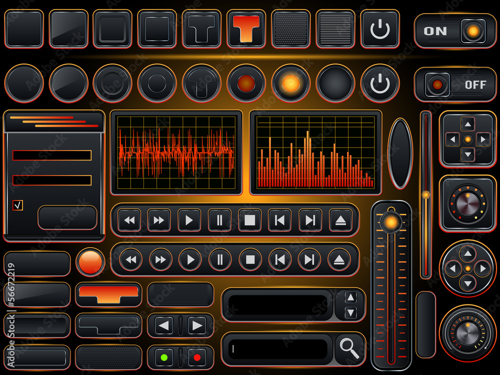Screen dimensions: 500x375
Task: Click the right arrow on the square D-pad
Action: tap(483, 139)
